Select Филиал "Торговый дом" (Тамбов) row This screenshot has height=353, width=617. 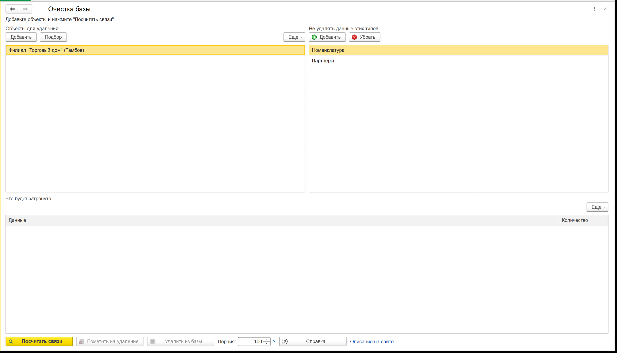pyautogui.click(x=155, y=50)
